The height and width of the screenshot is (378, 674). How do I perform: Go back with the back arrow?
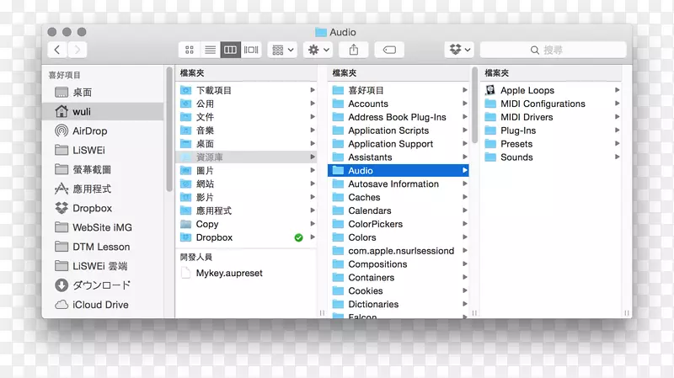pyautogui.click(x=57, y=50)
